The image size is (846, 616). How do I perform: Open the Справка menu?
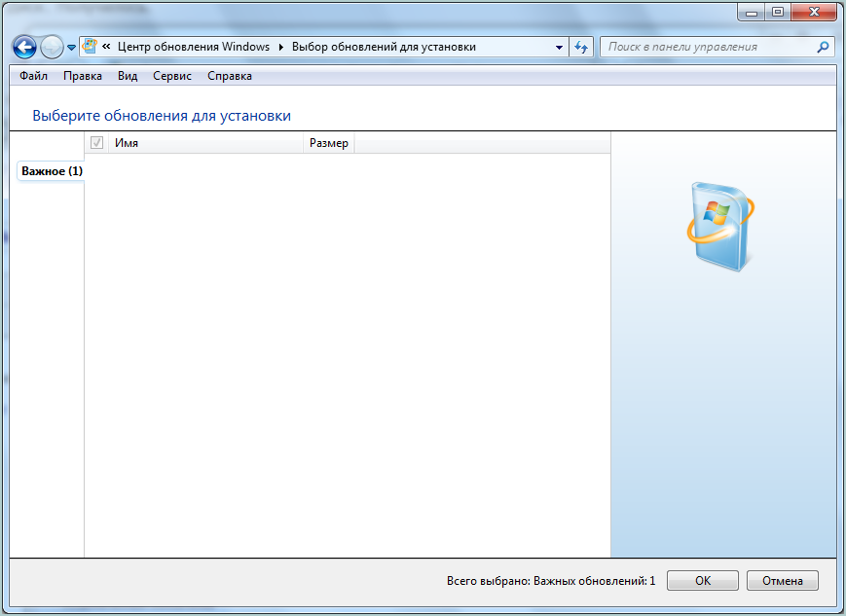pyautogui.click(x=230, y=76)
